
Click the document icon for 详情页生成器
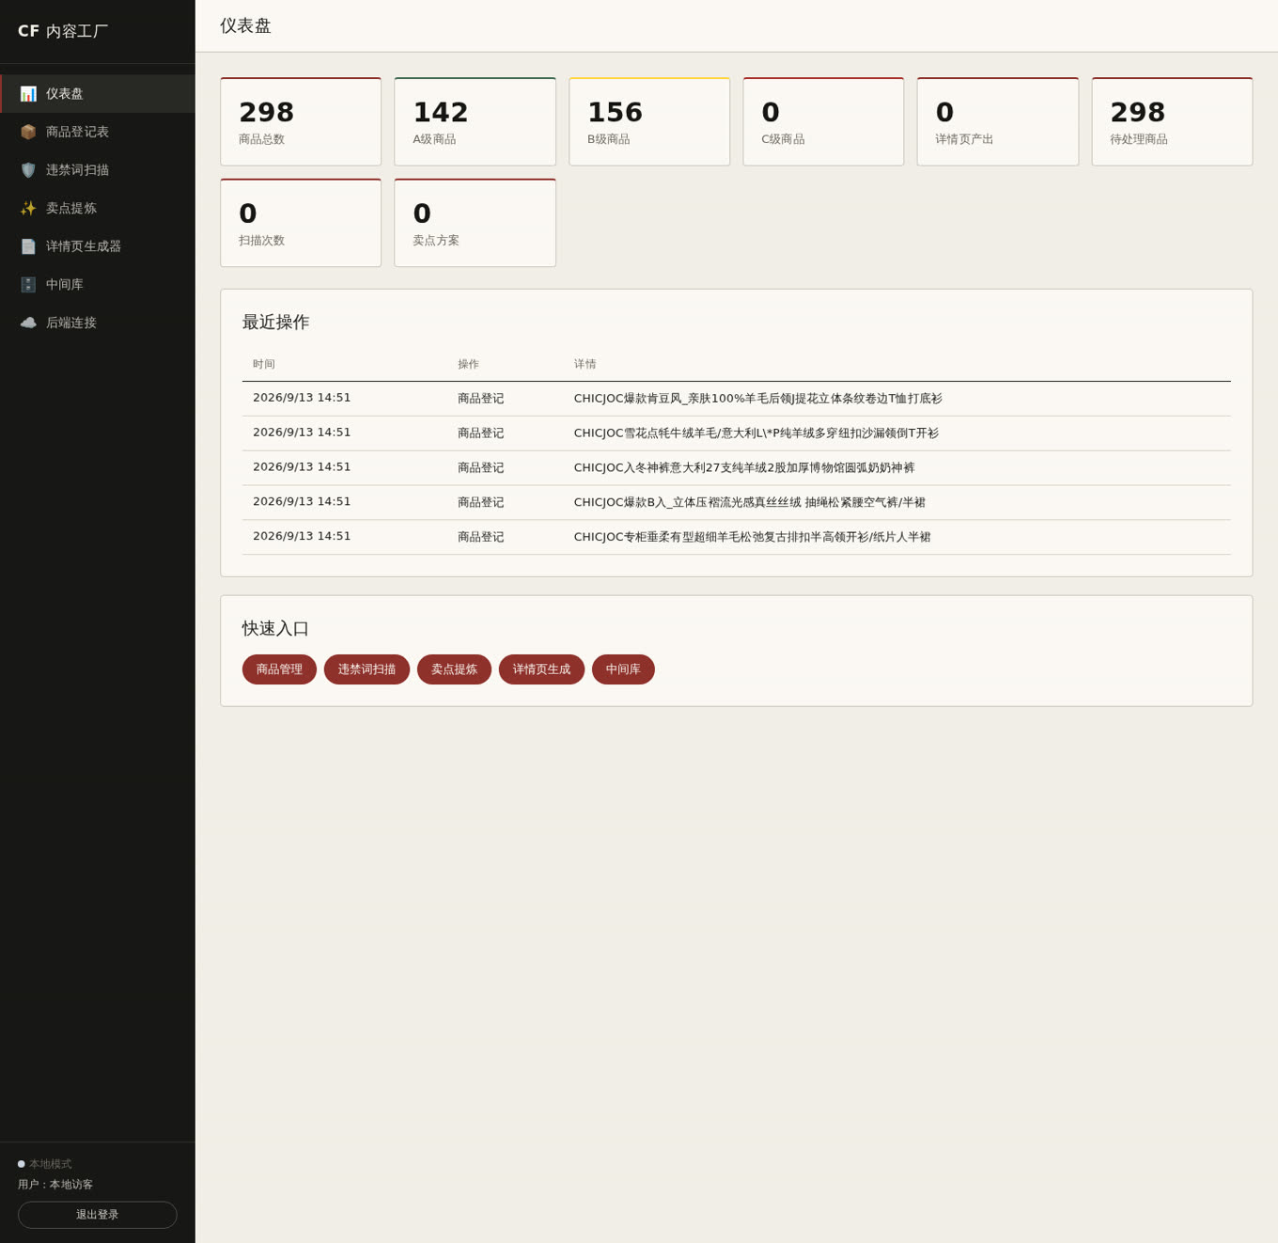[x=28, y=246]
